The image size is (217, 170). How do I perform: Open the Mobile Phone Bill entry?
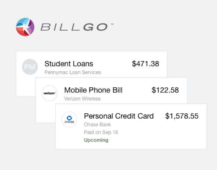(x=93, y=90)
